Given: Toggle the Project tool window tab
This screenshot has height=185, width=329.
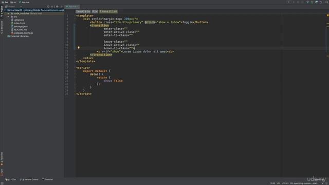Looking at the screenshot, I should pyautogui.click(x=2, y=12).
